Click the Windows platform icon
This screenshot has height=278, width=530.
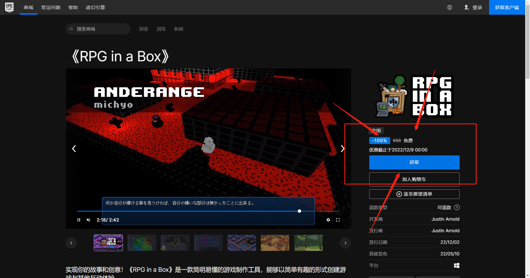(456, 266)
